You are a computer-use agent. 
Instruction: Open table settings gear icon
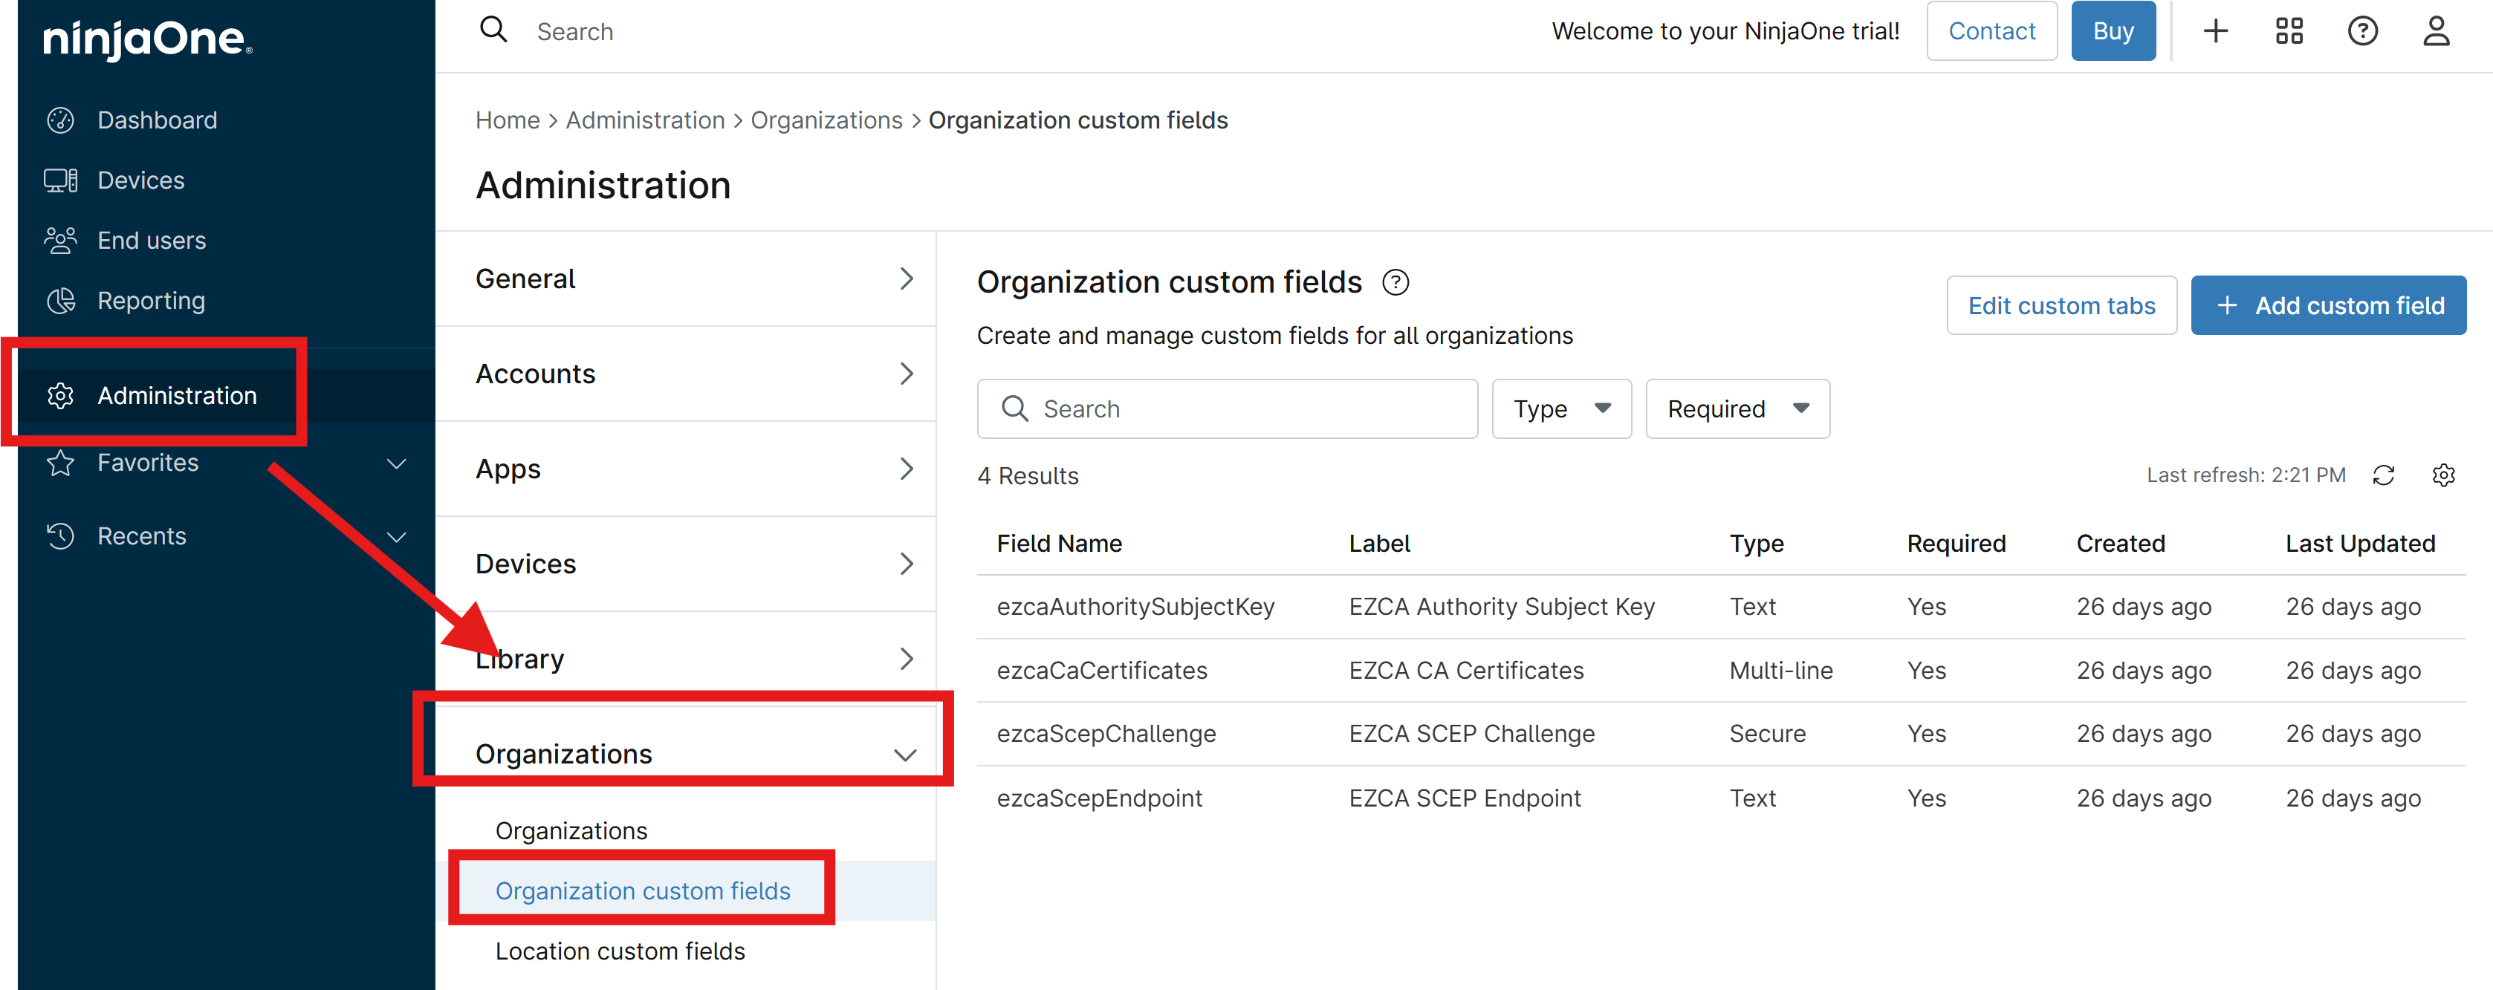point(2442,475)
